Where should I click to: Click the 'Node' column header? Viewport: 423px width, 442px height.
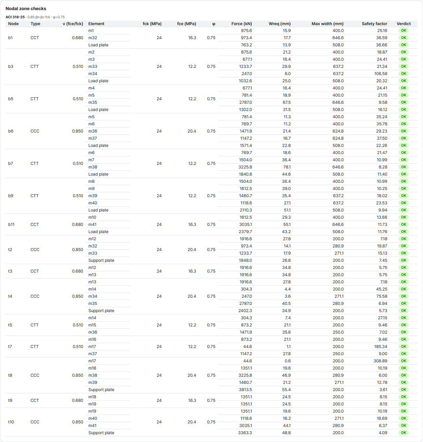[13, 24]
